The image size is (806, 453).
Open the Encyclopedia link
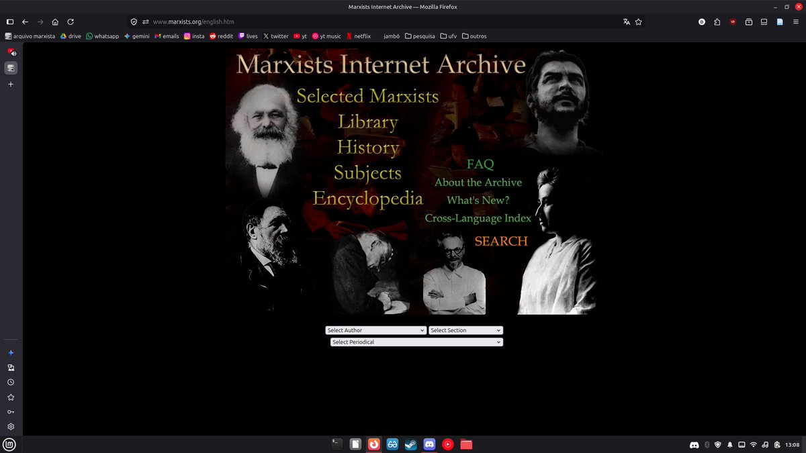(367, 199)
